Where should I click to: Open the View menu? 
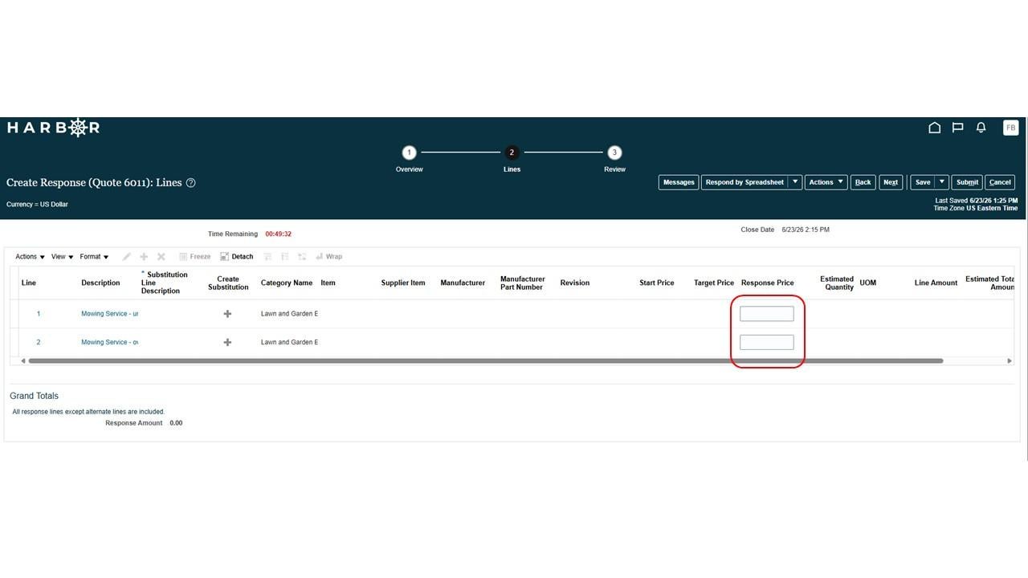(62, 257)
